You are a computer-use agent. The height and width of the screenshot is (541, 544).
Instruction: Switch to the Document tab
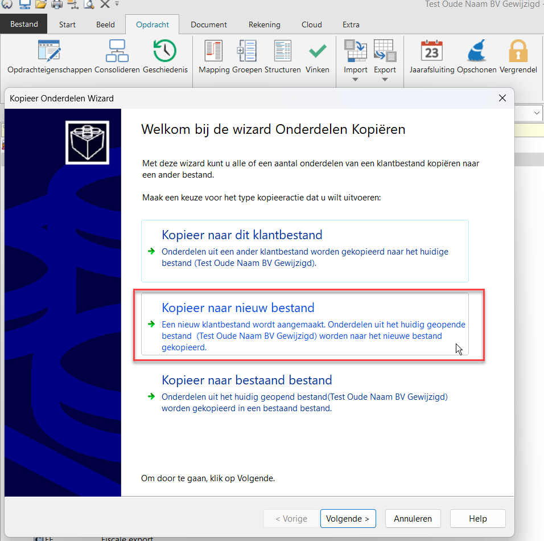coord(208,24)
